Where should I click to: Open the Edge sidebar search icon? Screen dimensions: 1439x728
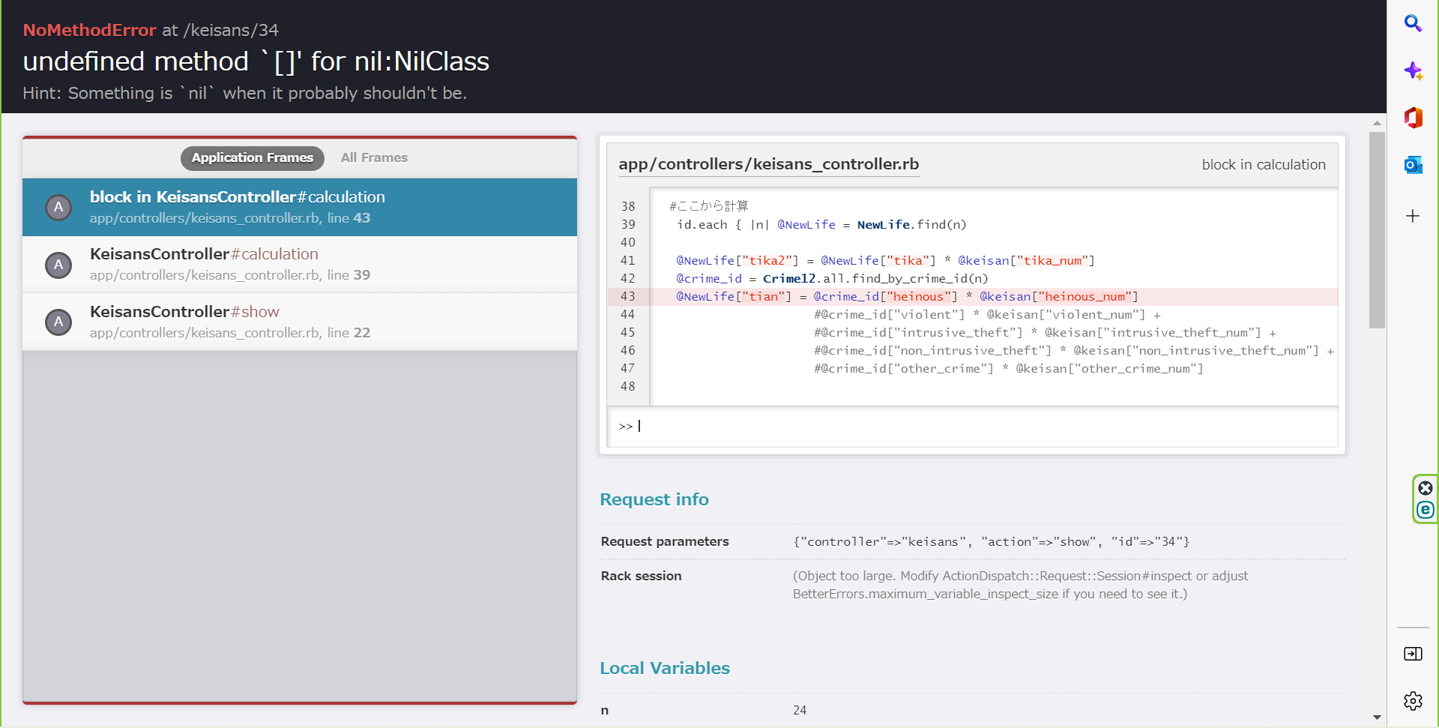click(1413, 23)
